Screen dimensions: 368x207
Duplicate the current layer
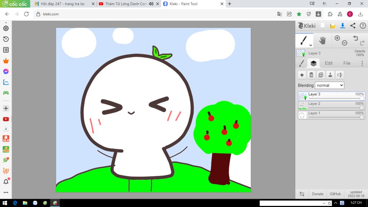pyautogui.click(x=321, y=75)
